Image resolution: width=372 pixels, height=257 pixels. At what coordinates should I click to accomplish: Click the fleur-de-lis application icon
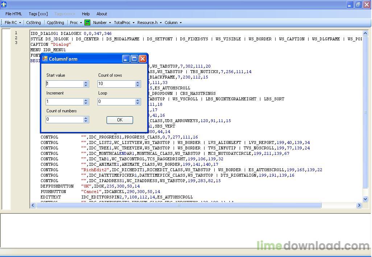pos(4,4)
